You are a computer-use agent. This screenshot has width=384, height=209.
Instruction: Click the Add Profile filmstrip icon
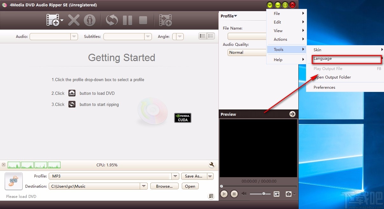166,20
